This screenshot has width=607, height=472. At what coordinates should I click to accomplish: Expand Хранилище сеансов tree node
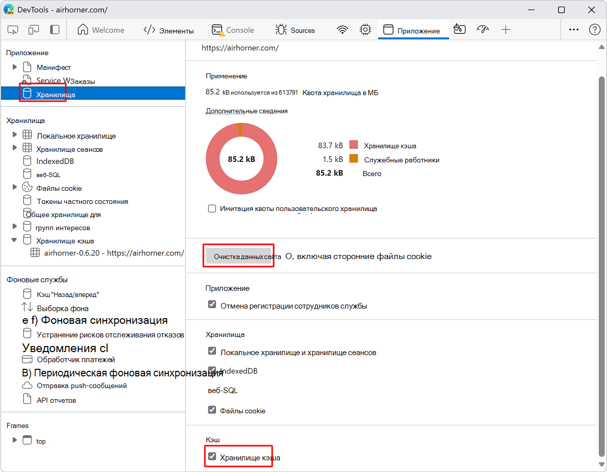click(15, 149)
